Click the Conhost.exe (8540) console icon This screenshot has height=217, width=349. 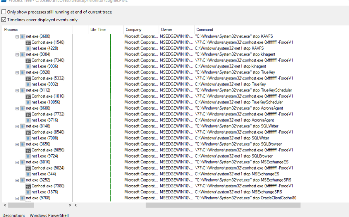[28, 132]
